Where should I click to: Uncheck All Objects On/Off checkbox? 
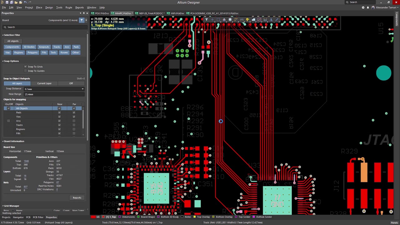[x=8, y=108]
